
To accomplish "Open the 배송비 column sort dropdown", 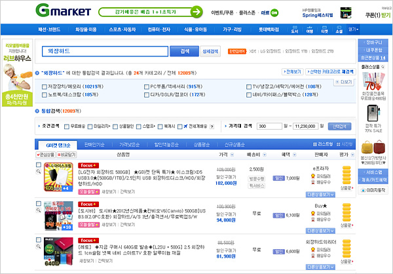I will coord(265,155).
